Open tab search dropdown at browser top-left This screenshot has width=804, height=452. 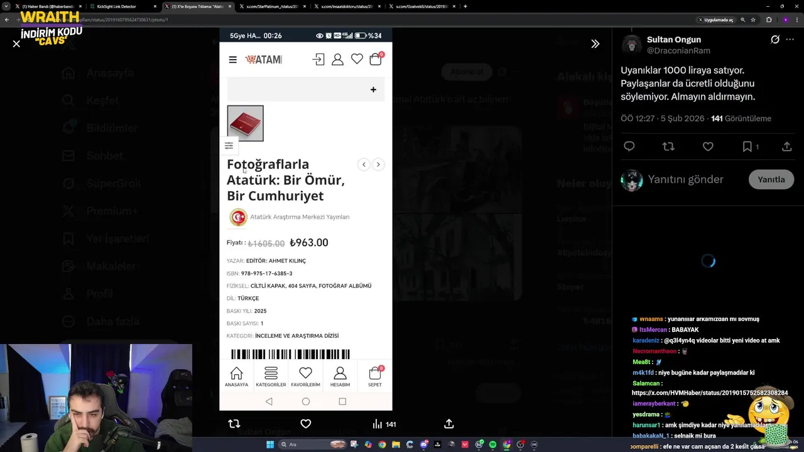coord(6,6)
